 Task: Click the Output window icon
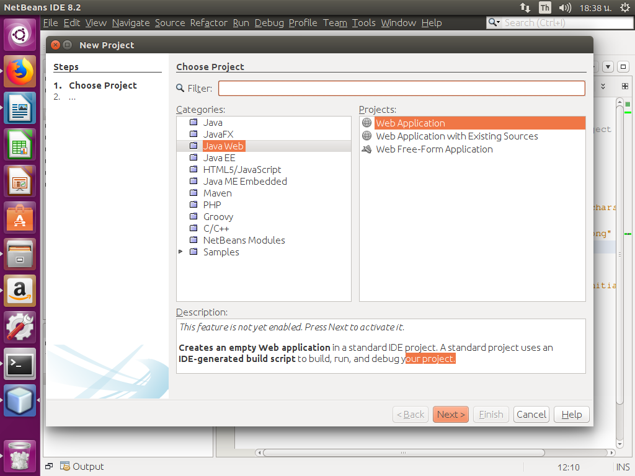point(64,466)
